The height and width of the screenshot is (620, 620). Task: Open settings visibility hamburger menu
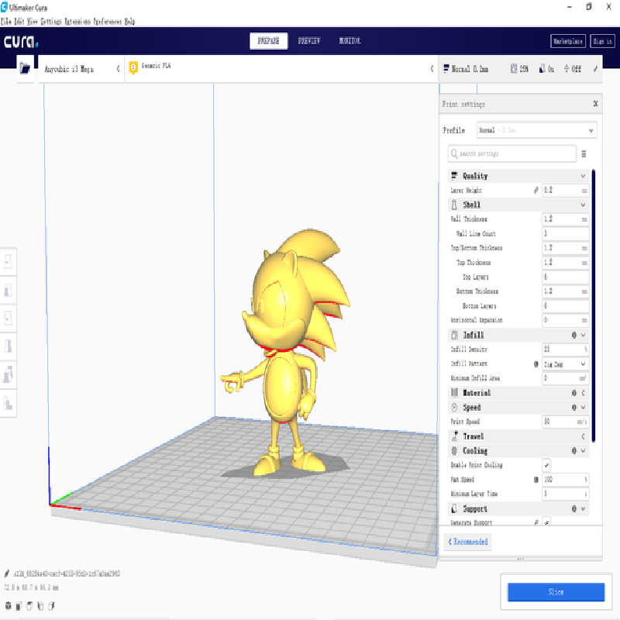tap(584, 153)
